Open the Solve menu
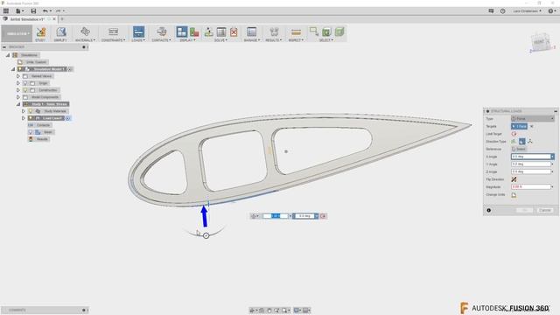The image size is (560, 315). (220, 40)
